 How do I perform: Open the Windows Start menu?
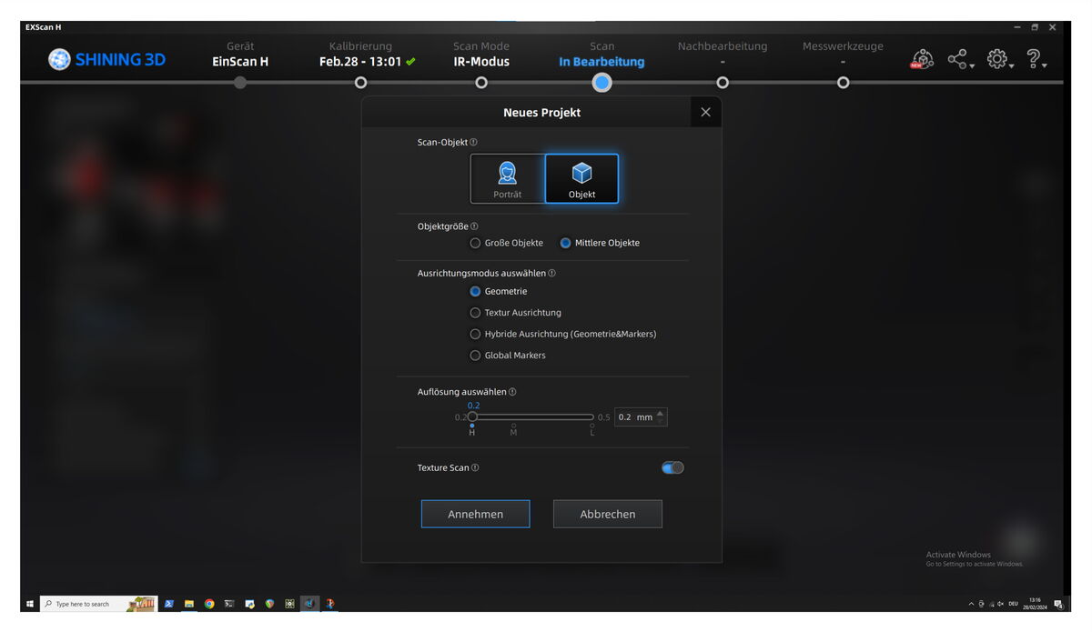coord(29,604)
